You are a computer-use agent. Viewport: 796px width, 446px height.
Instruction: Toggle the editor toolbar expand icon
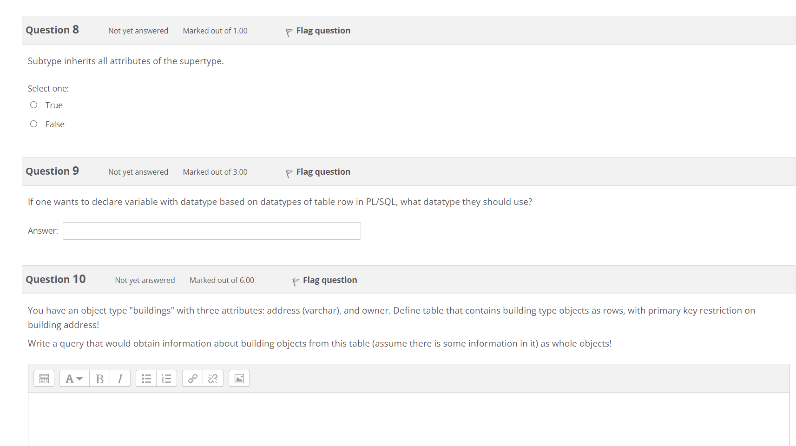tap(44, 379)
